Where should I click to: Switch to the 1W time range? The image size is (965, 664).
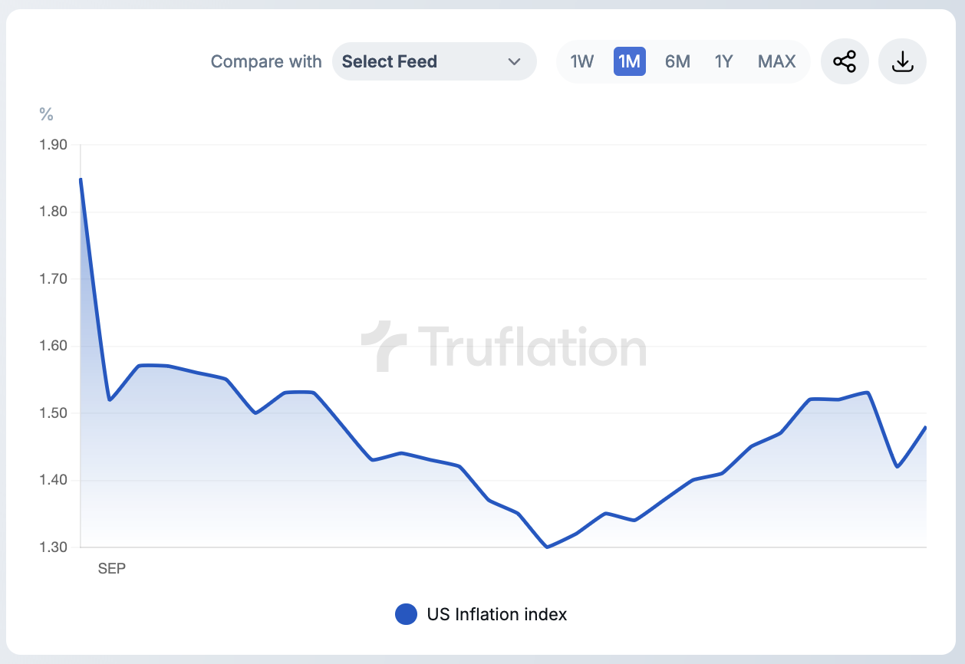[582, 61]
